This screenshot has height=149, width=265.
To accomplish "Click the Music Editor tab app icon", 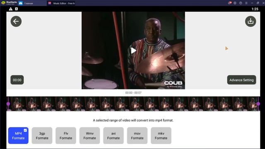I will [50, 3].
